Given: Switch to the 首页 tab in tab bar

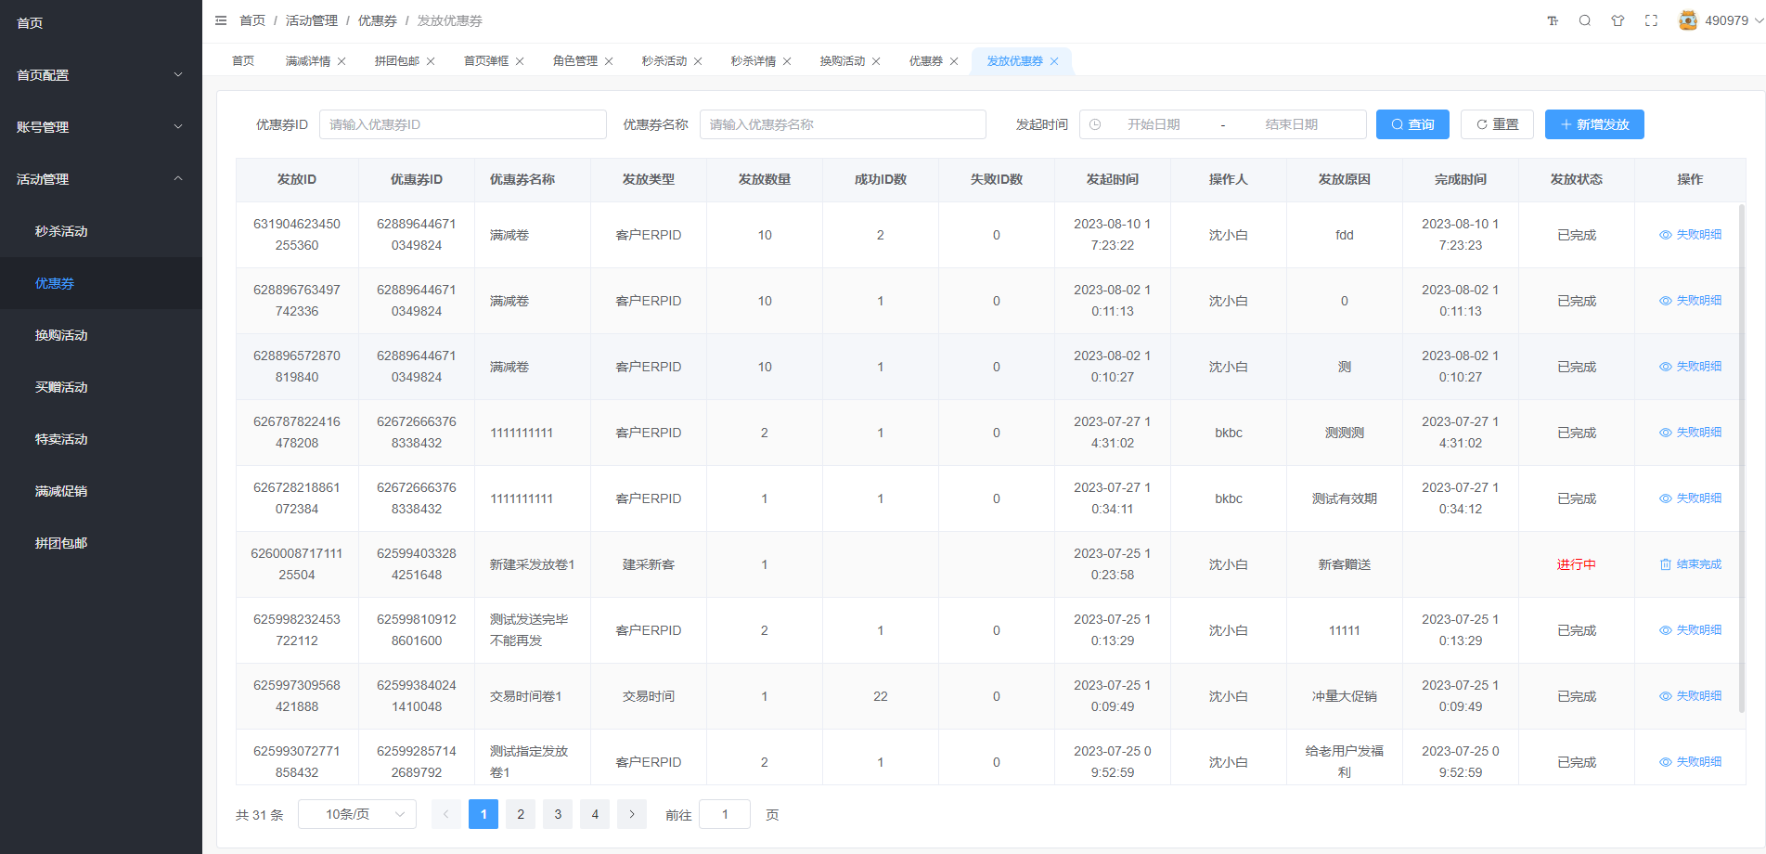Looking at the screenshot, I should (243, 61).
